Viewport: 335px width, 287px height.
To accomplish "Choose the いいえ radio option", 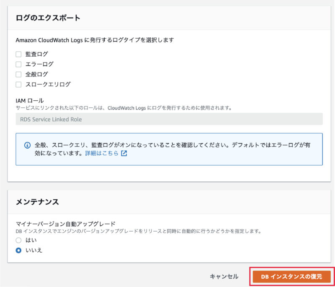I will [x=18, y=250].
